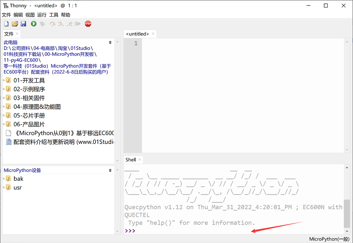The width and height of the screenshot is (353, 243).
Task: Click folder icon of 03-相关固件
Action: pos(8,98)
